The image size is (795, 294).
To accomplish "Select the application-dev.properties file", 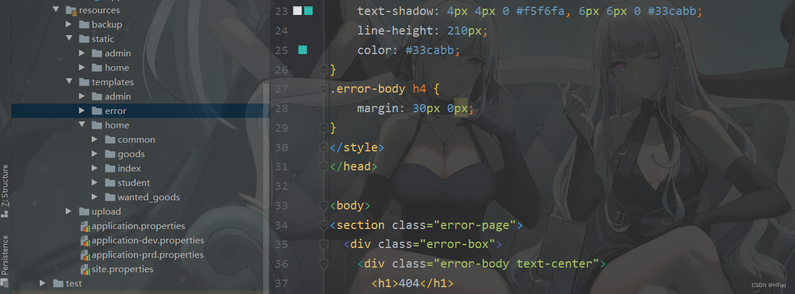I will click(148, 240).
